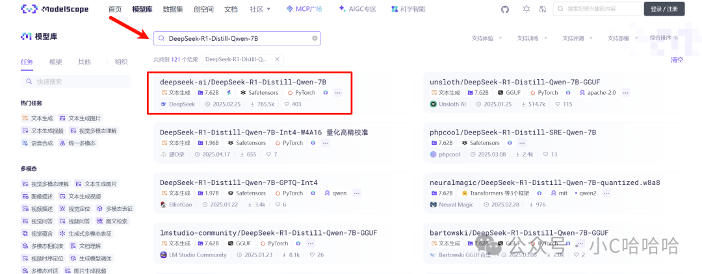Open AIGC专区 in top navigation
The height and width of the screenshot is (274, 702).
click(357, 9)
